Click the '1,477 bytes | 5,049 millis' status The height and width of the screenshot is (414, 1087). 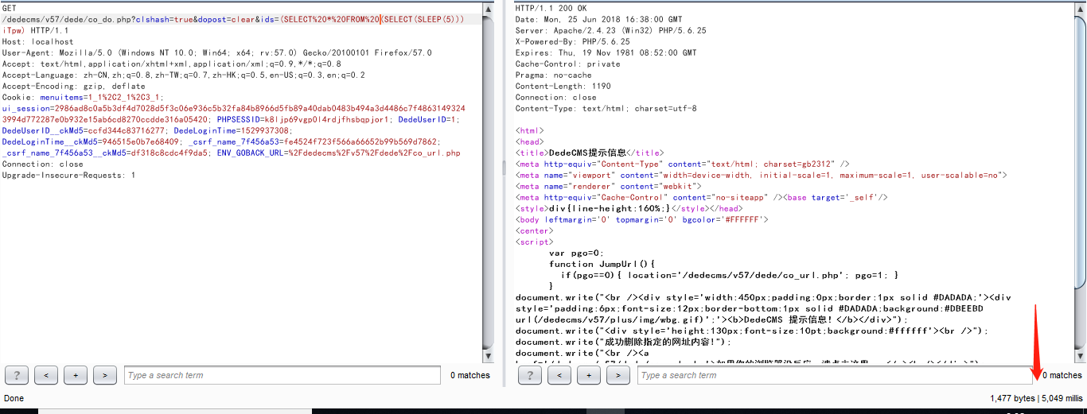(x=1036, y=398)
